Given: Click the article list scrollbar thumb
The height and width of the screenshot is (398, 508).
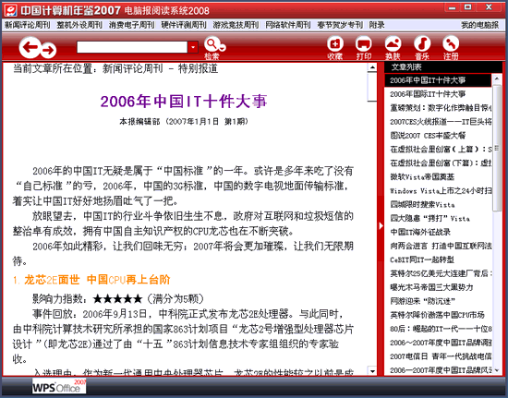Looking at the screenshot, I should (x=497, y=149).
